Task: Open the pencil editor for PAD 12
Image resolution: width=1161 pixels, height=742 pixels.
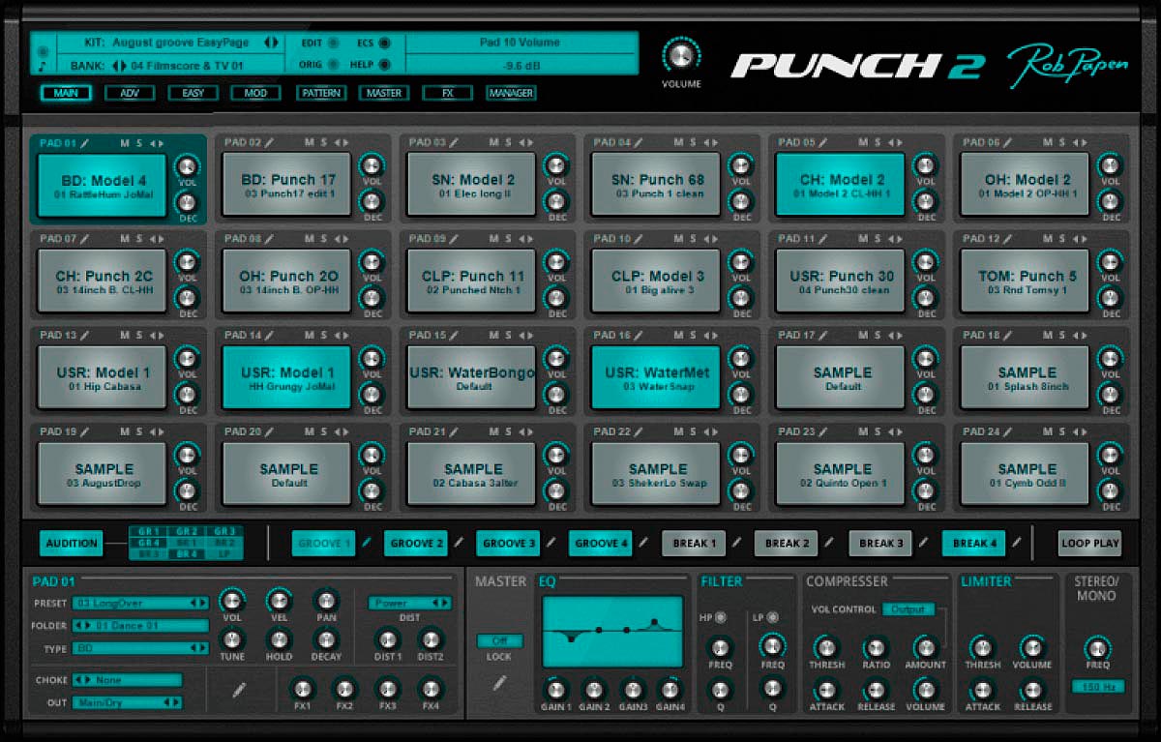Action: coord(1009,239)
